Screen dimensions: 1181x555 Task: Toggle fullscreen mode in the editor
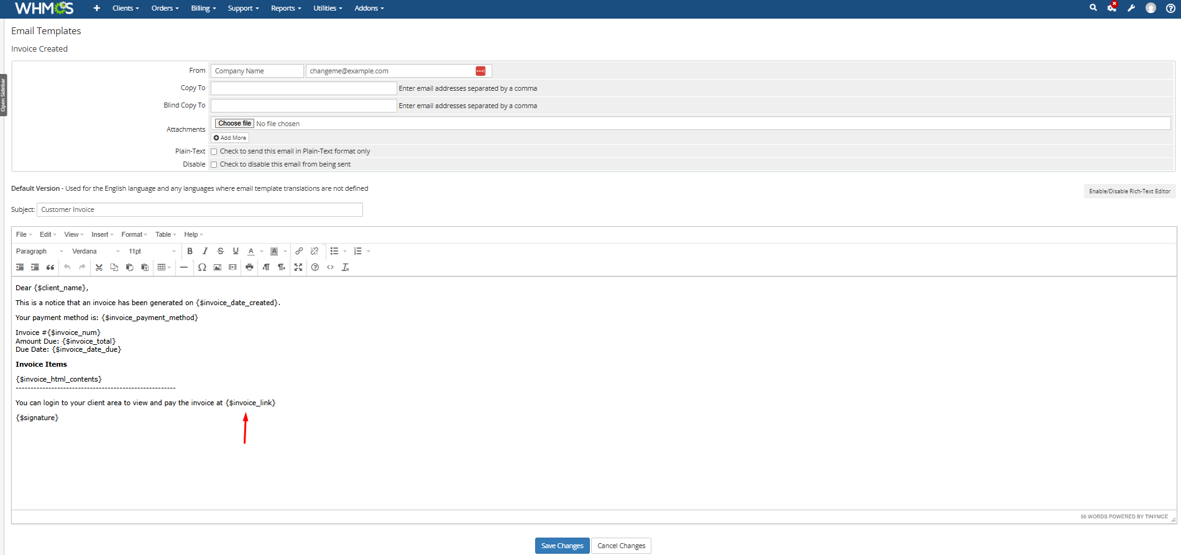click(298, 267)
